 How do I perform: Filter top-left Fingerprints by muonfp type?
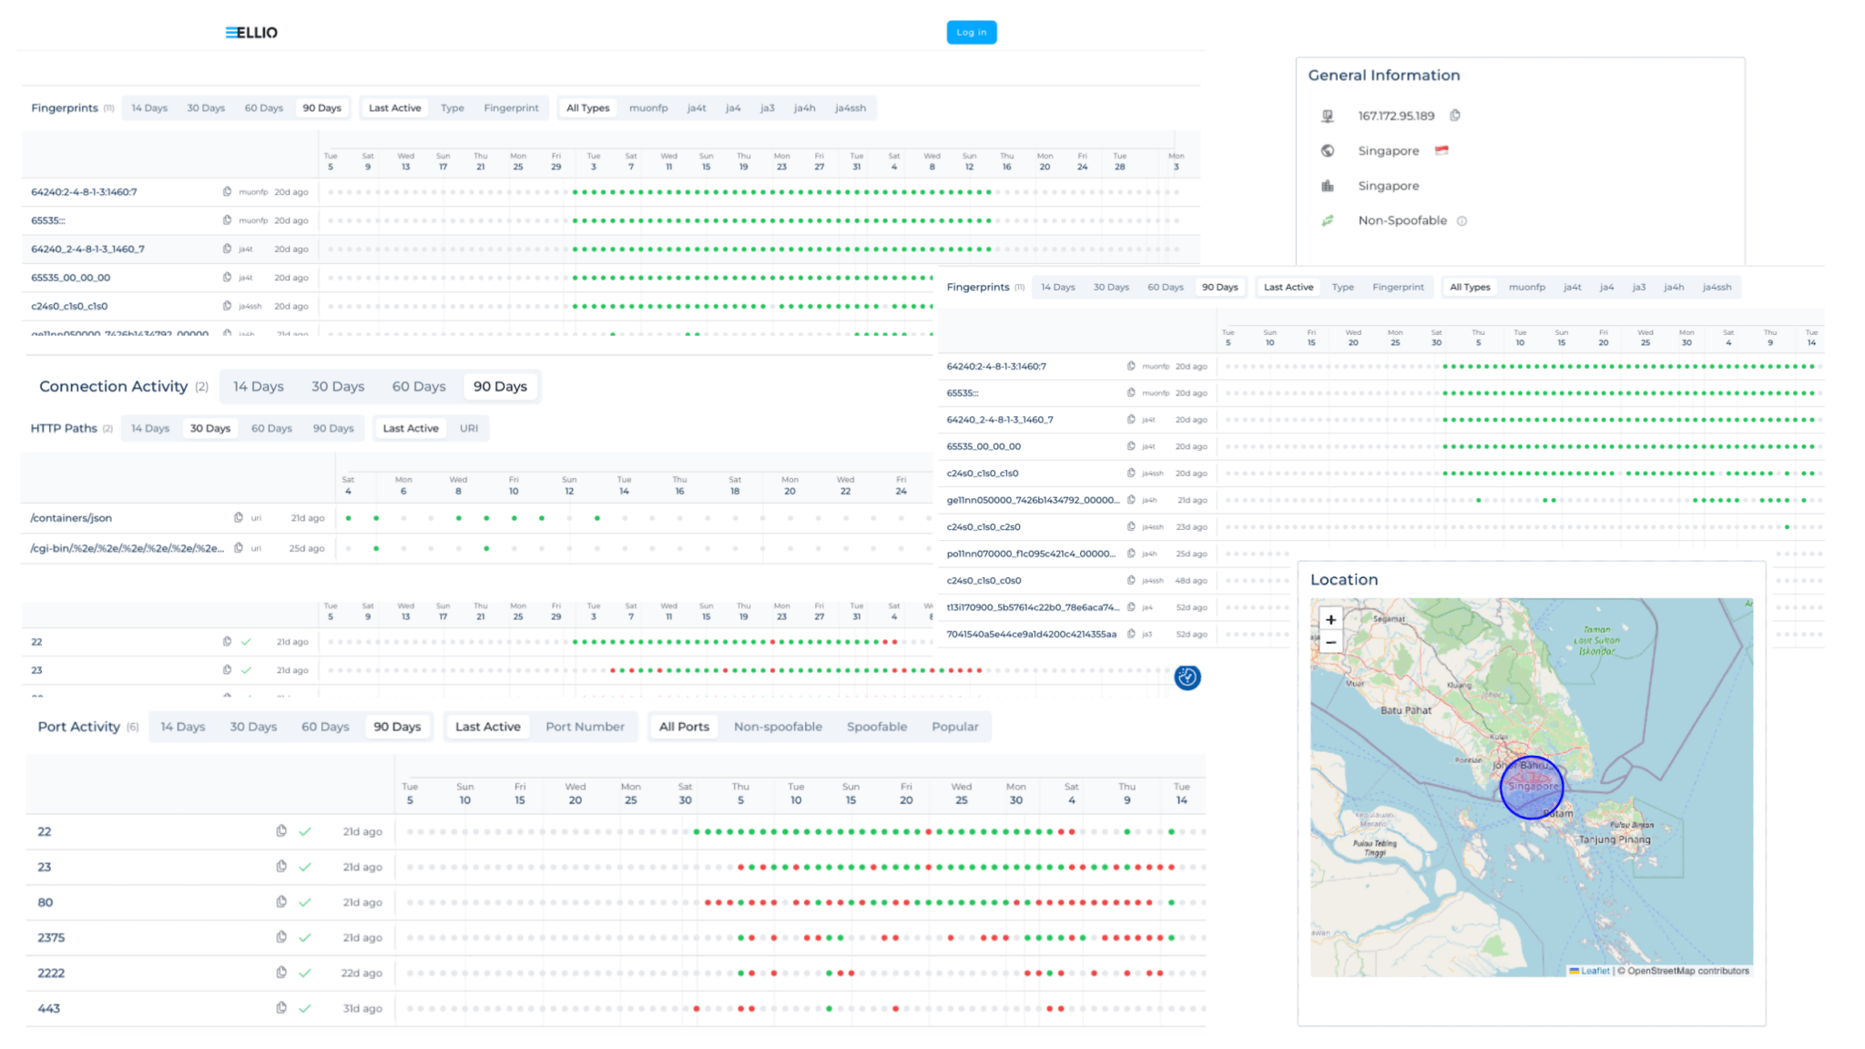pyautogui.click(x=648, y=108)
